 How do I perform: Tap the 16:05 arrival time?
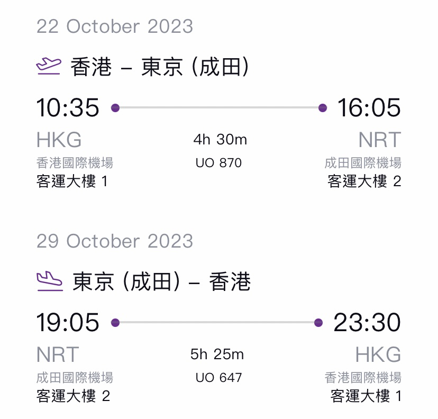(369, 107)
